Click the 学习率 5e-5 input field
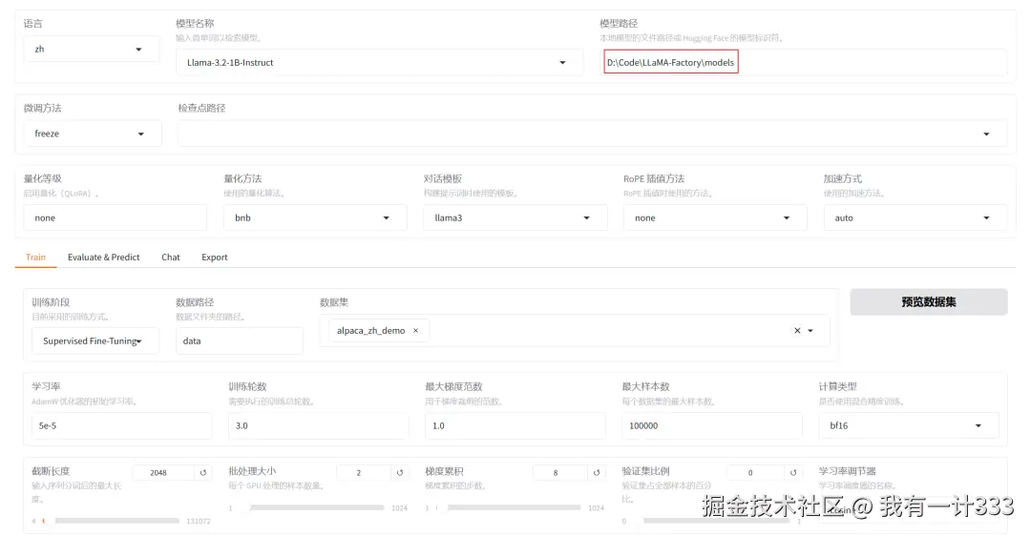 pyautogui.click(x=121, y=425)
